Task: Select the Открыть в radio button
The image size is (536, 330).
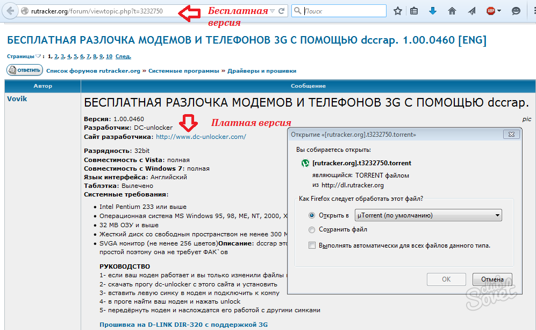Action: [x=312, y=215]
